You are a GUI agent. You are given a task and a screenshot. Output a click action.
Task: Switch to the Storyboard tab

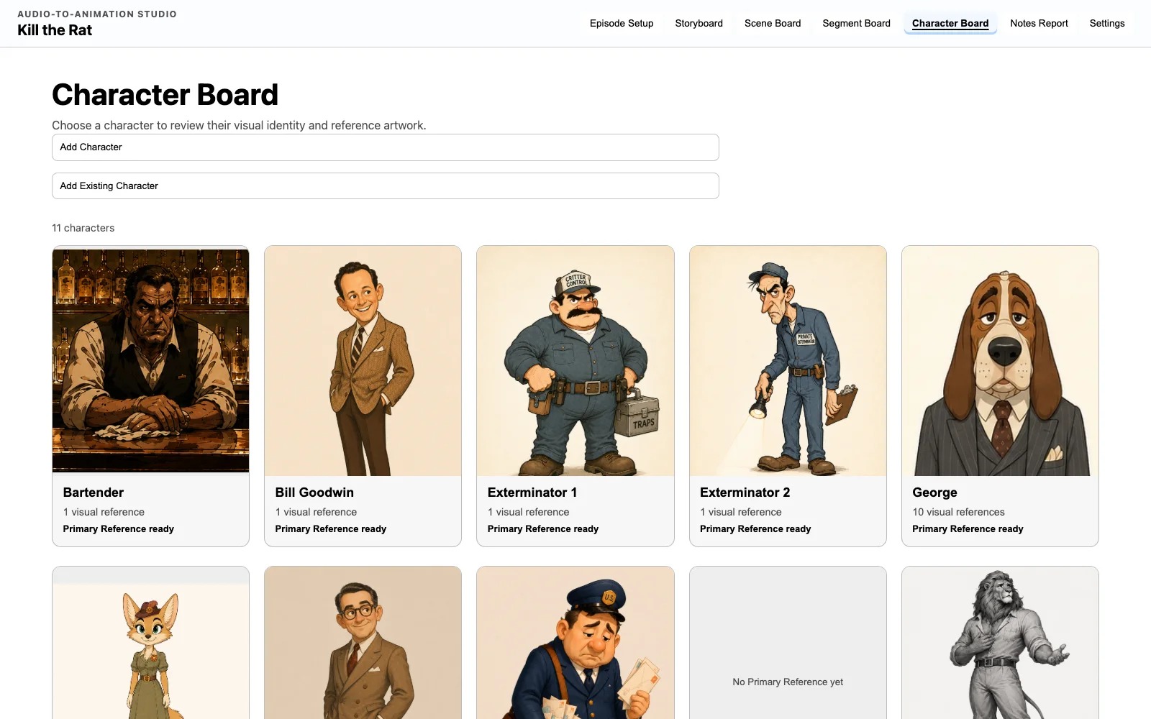[x=699, y=23]
